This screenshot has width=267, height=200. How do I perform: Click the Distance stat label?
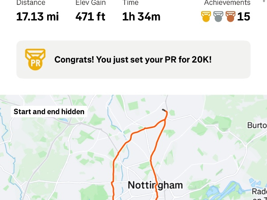click(x=31, y=3)
